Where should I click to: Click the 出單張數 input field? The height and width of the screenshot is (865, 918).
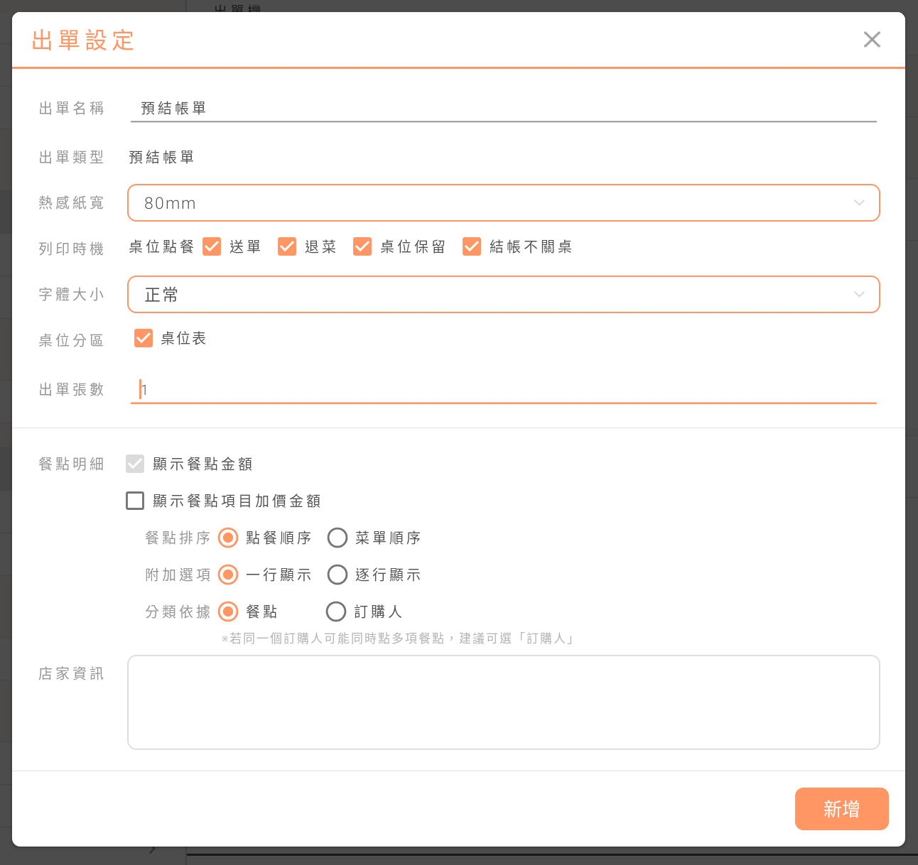pyautogui.click(x=503, y=390)
